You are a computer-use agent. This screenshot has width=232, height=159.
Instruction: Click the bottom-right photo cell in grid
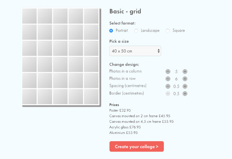[91, 96]
